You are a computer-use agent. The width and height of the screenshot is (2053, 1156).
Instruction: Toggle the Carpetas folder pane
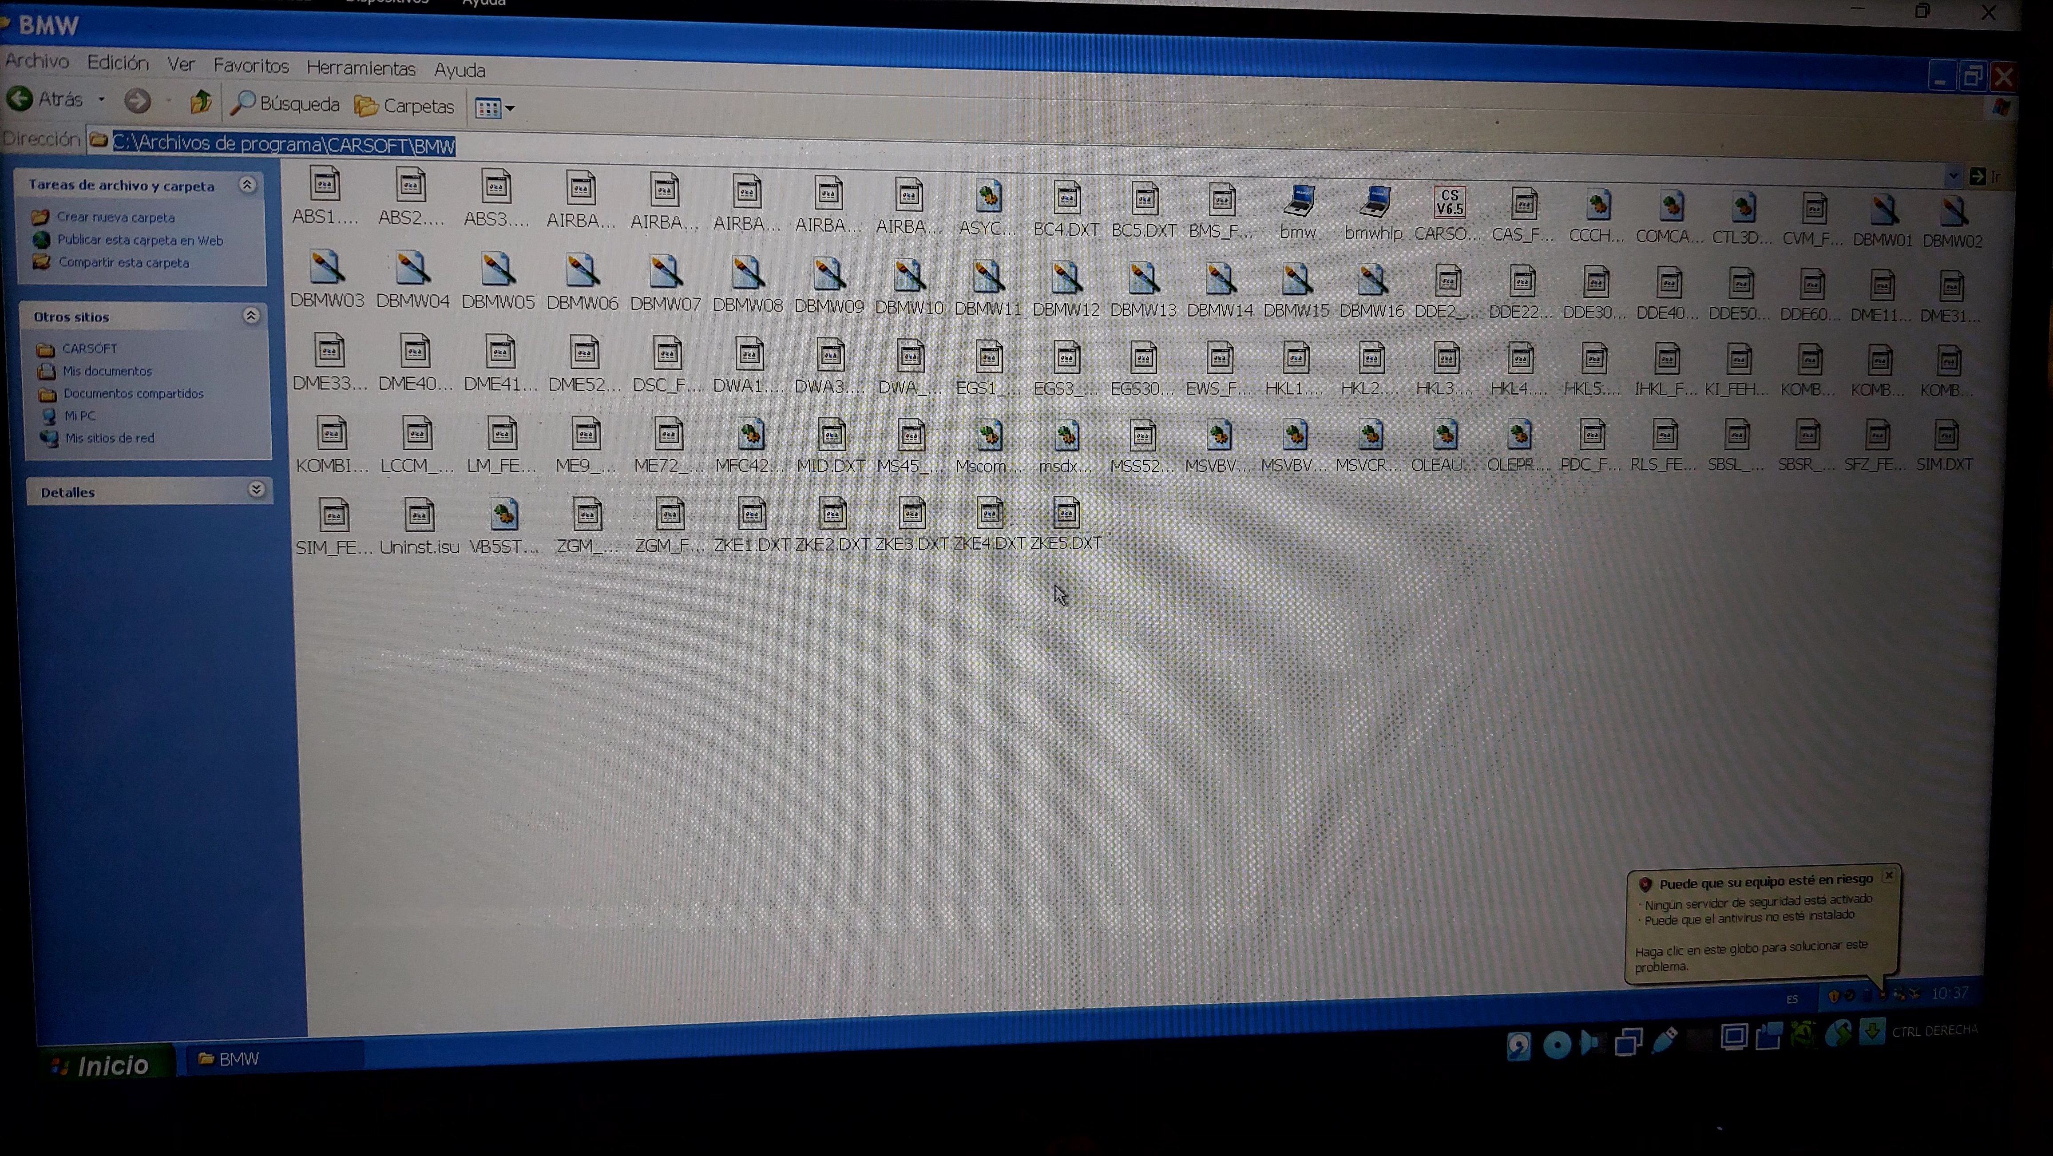pyautogui.click(x=404, y=106)
